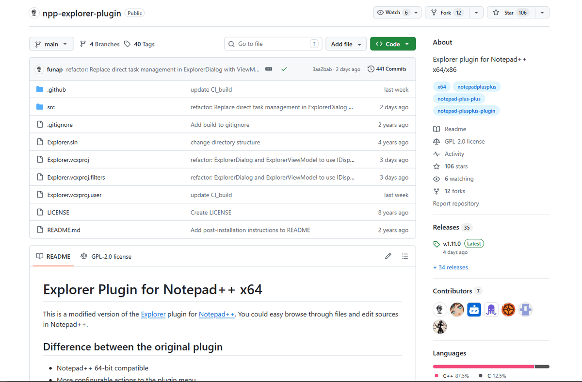Open the Fork options dropdown arrow
This screenshot has height=382, width=582.
(x=476, y=13)
